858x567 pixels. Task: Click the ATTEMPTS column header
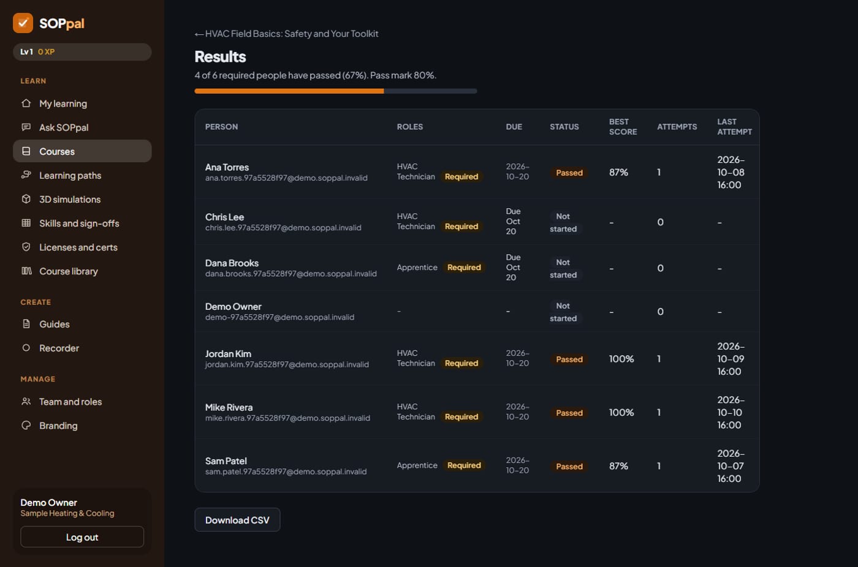[677, 127]
